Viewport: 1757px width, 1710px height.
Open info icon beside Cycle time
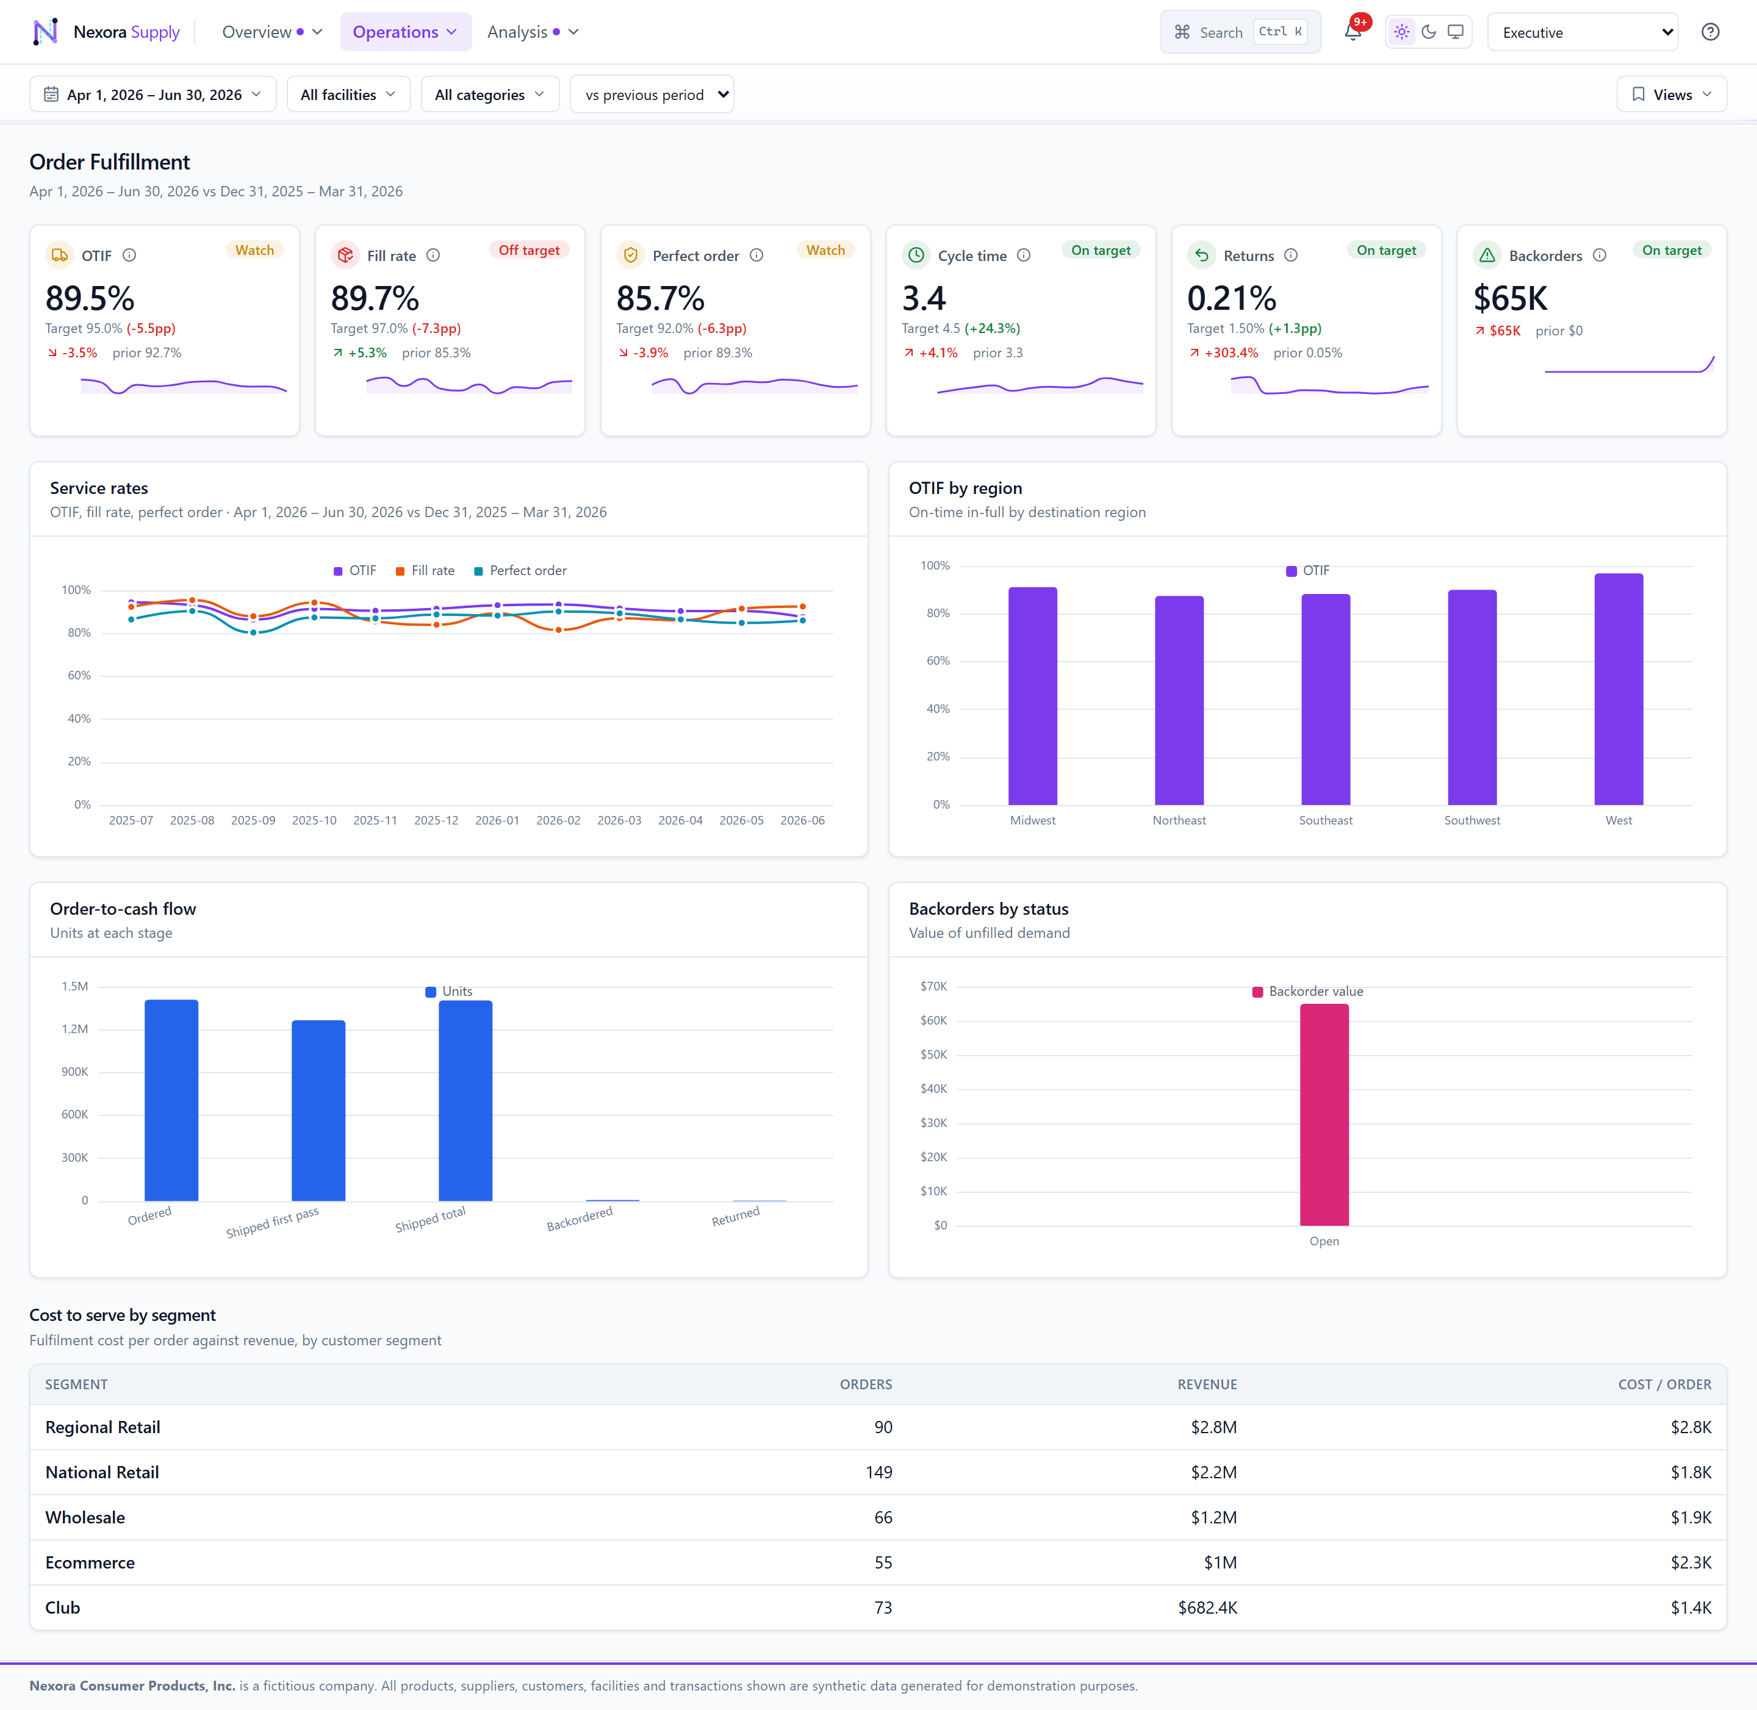(x=1023, y=255)
